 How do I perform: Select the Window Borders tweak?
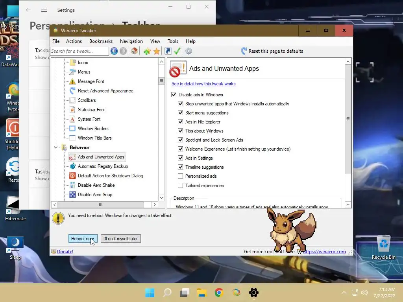pos(93,129)
